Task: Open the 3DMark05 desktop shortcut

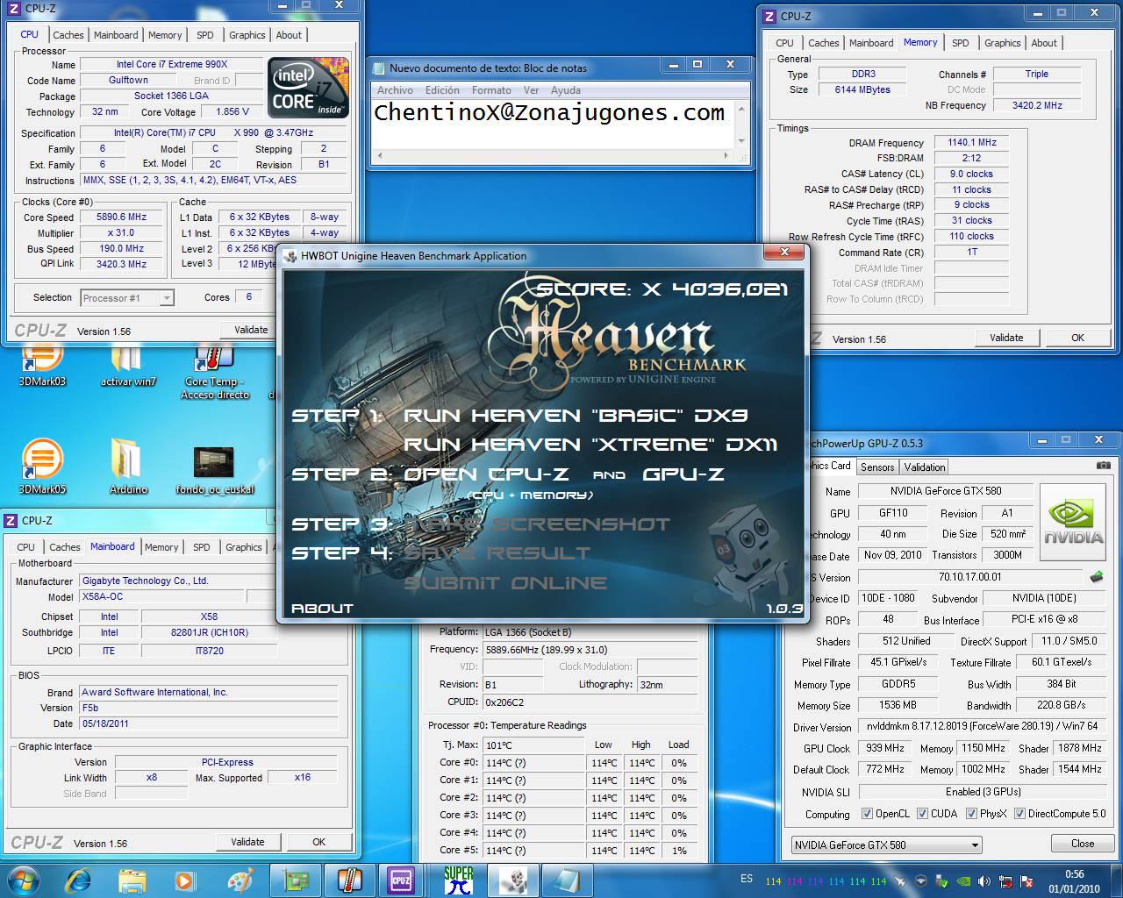Action: coord(42,467)
